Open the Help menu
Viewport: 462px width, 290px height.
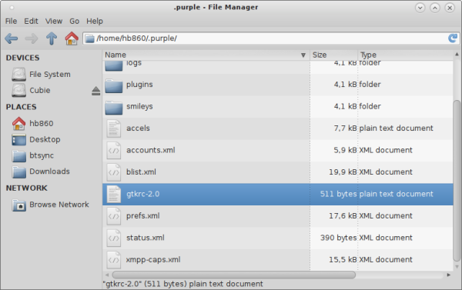pos(95,22)
